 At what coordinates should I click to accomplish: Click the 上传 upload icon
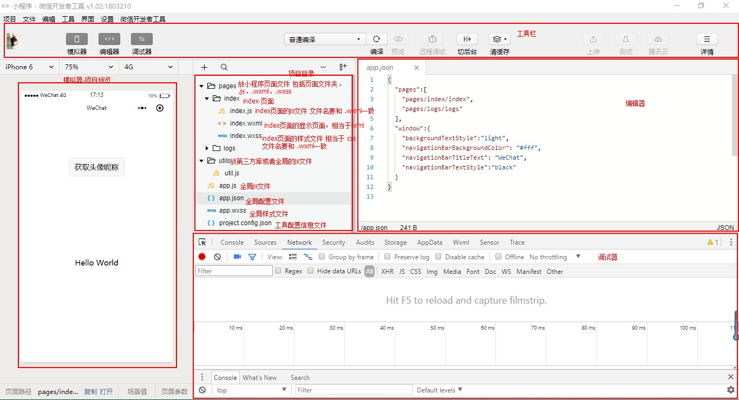click(x=593, y=39)
